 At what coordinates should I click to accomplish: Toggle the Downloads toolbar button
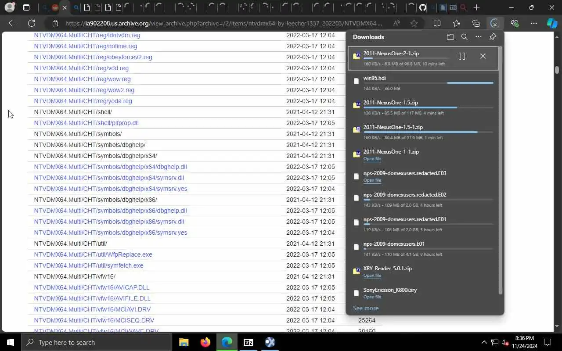495,23
